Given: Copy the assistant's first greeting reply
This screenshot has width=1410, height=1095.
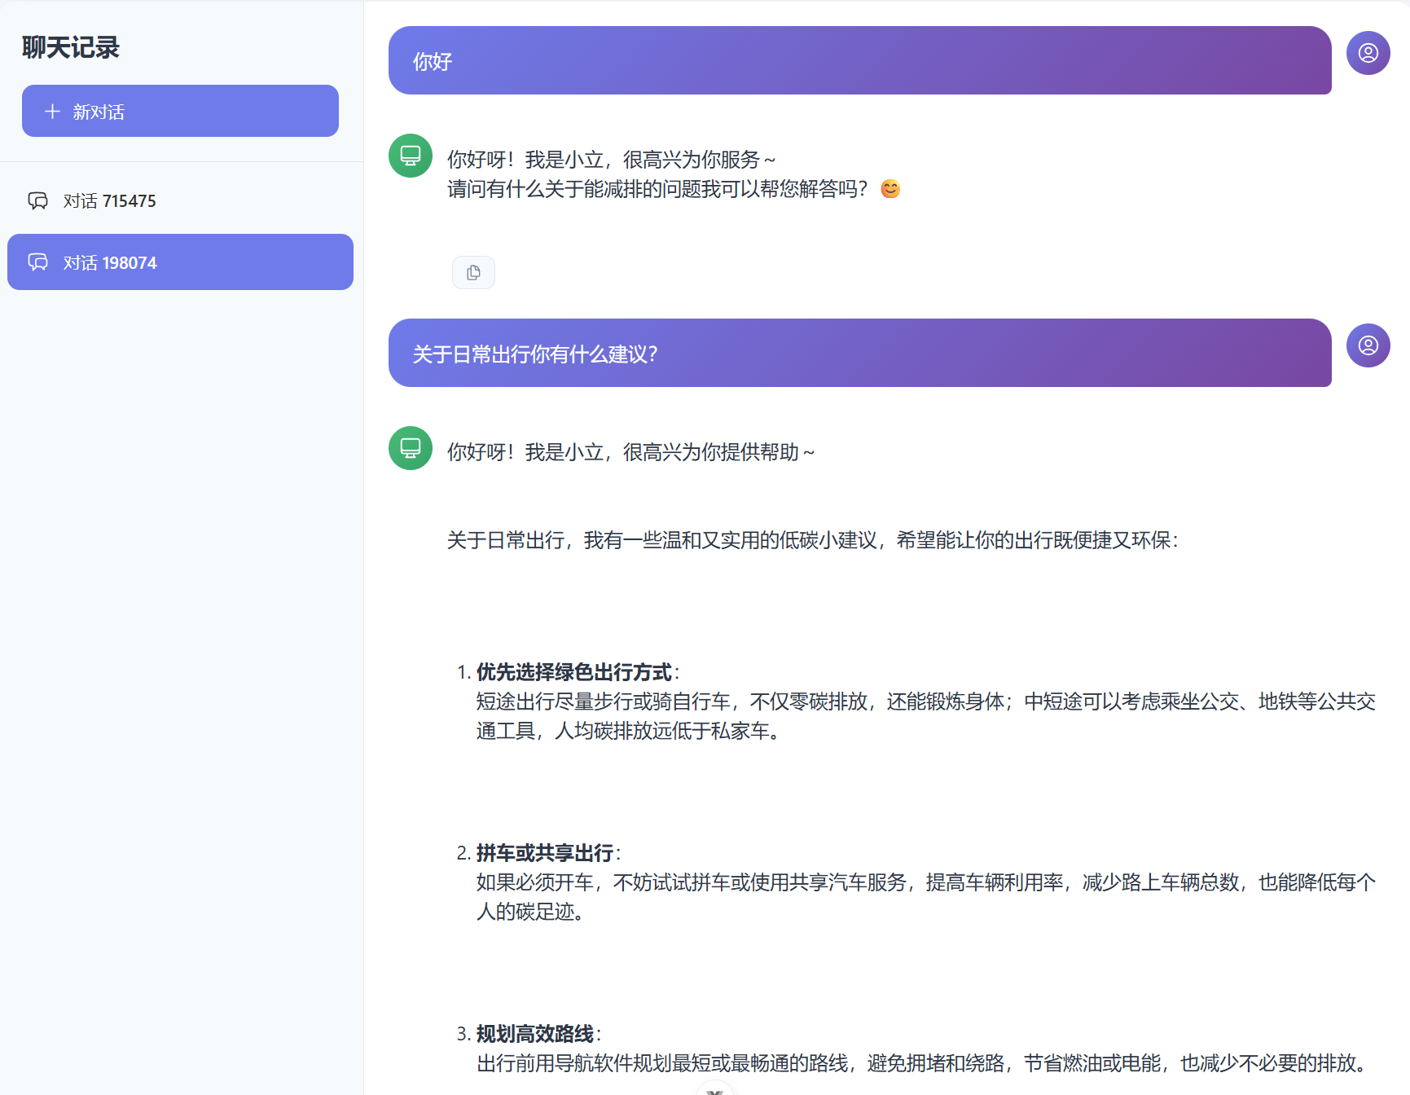Looking at the screenshot, I should [473, 272].
